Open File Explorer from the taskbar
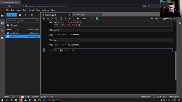Image resolution: width=182 pixels, height=102 pixels. pyautogui.click(x=16, y=100)
